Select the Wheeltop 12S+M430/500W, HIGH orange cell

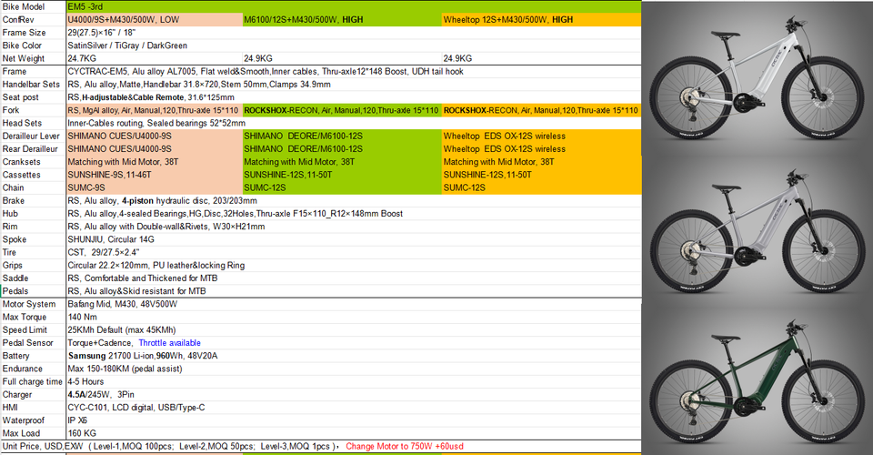[541, 19]
